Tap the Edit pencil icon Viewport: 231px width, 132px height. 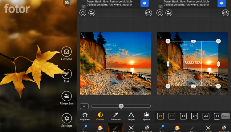tap(67, 74)
